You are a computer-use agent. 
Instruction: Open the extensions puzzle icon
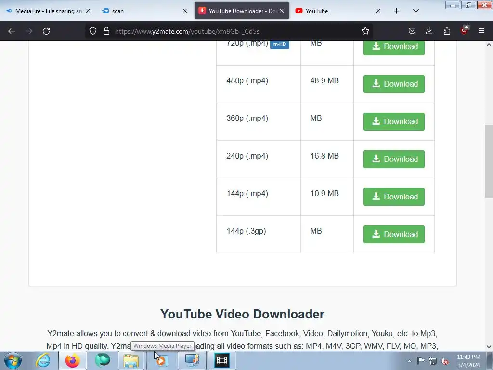click(447, 31)
